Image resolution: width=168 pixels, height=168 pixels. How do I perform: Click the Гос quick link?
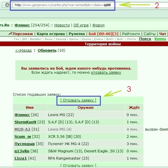tap(17, 39)
